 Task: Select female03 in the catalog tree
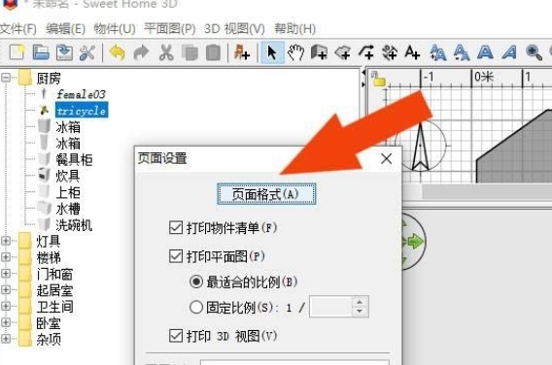[81, 94]
